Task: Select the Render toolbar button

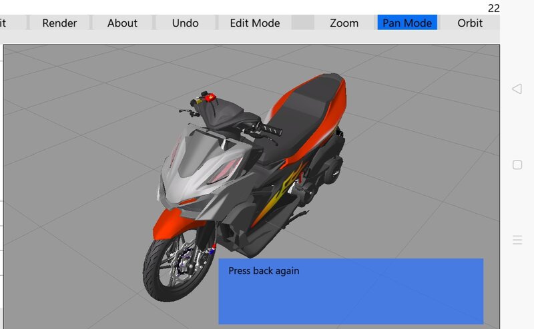Action: (x=59, y=23)
